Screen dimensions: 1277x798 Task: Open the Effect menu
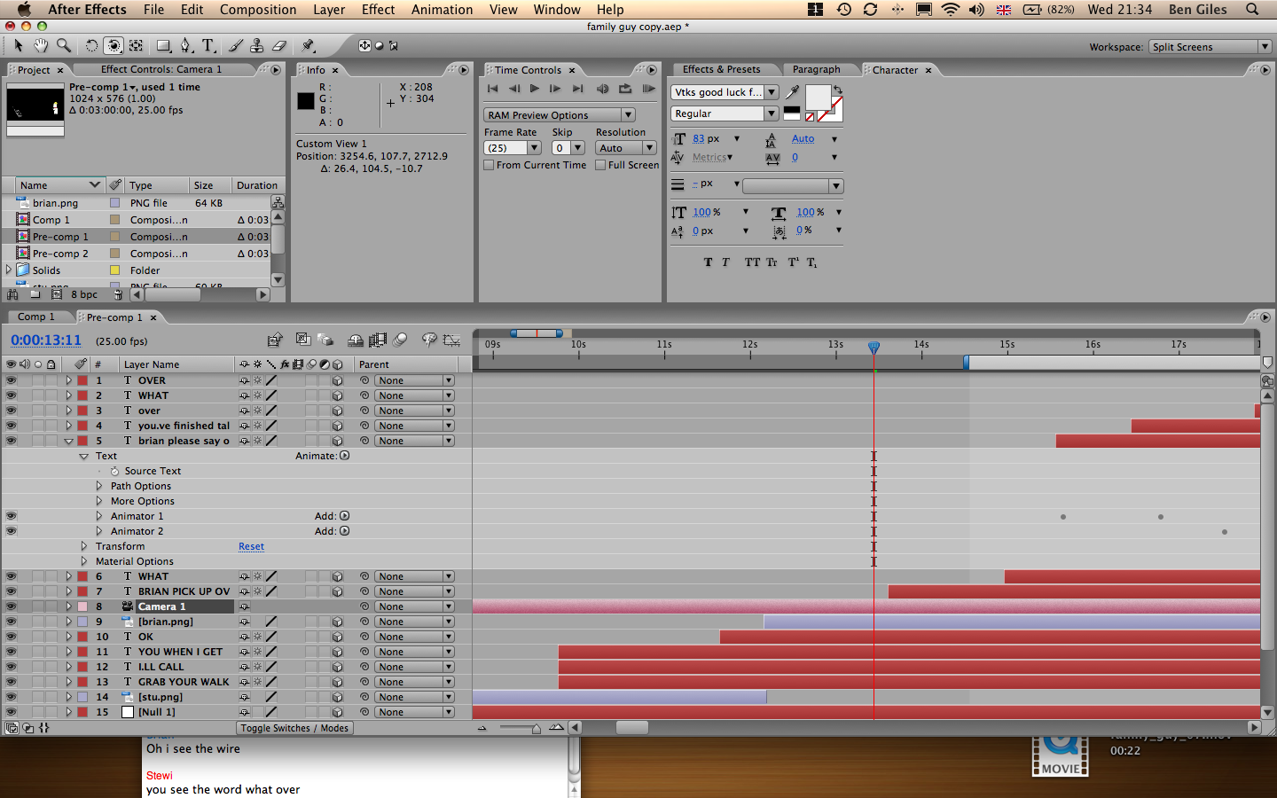pyautogui.click(x=378, y=9)
